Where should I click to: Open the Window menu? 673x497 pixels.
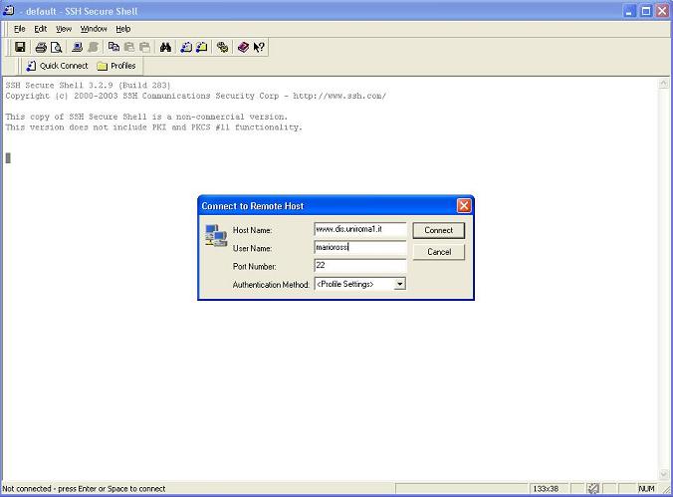[x=94, y=29]
